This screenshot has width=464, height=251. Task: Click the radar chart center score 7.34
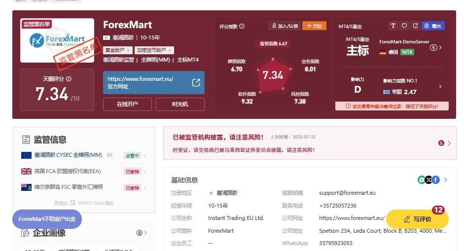273,75
